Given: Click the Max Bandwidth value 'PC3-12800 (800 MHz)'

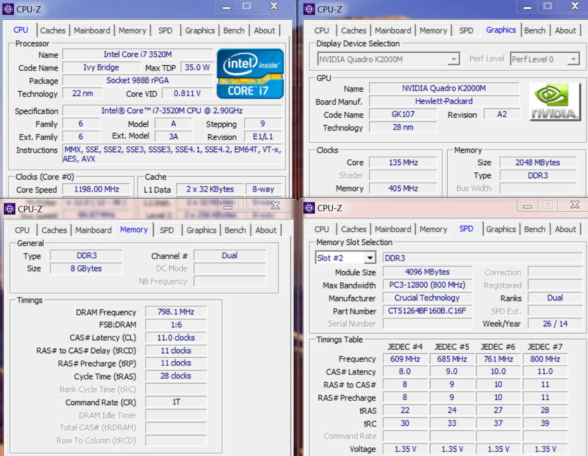Looking at the screenshot, I should click(x=427, y=285).
